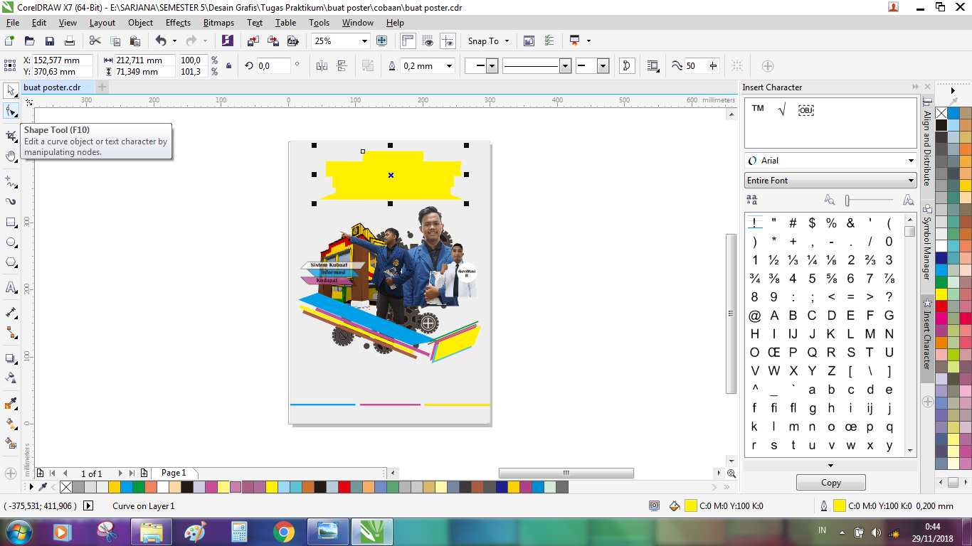Image resolution: width=972 pixels, height=546 pixels.
Task: Select the Smart Fill tool
Action: coord(11,444)
